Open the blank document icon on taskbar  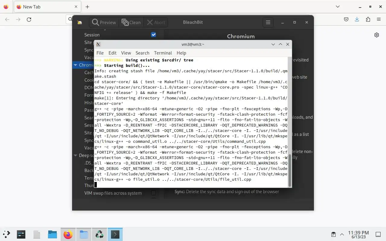click(x=37, y=234)
